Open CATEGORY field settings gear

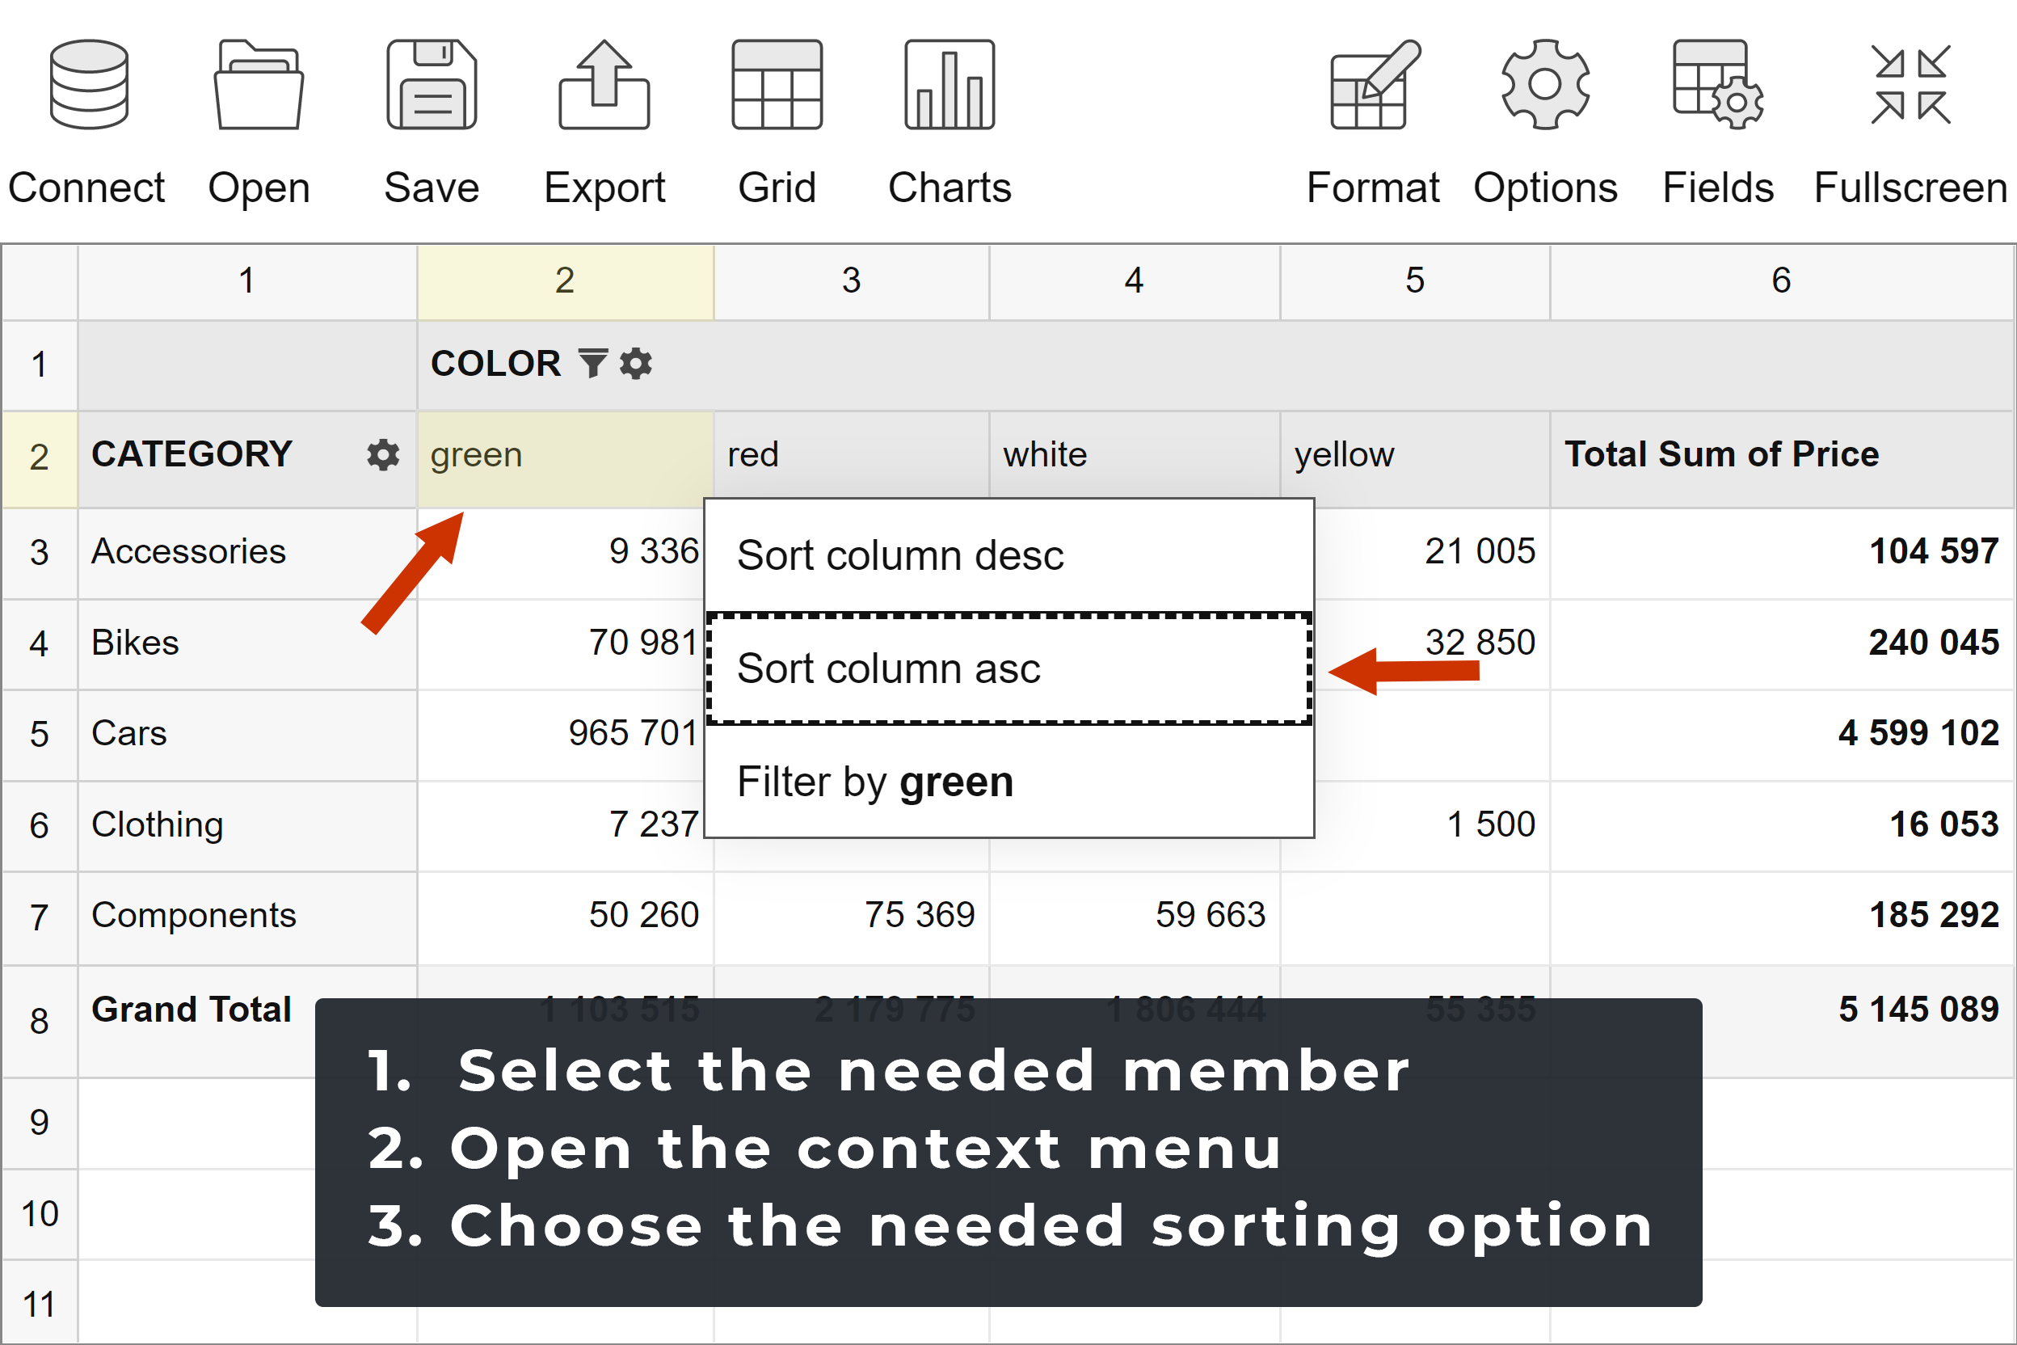(x=382, y=454)
